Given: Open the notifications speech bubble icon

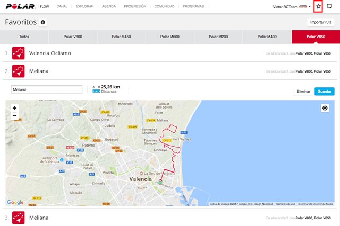Looking at the screenshot, I should (x=329, y=6).
